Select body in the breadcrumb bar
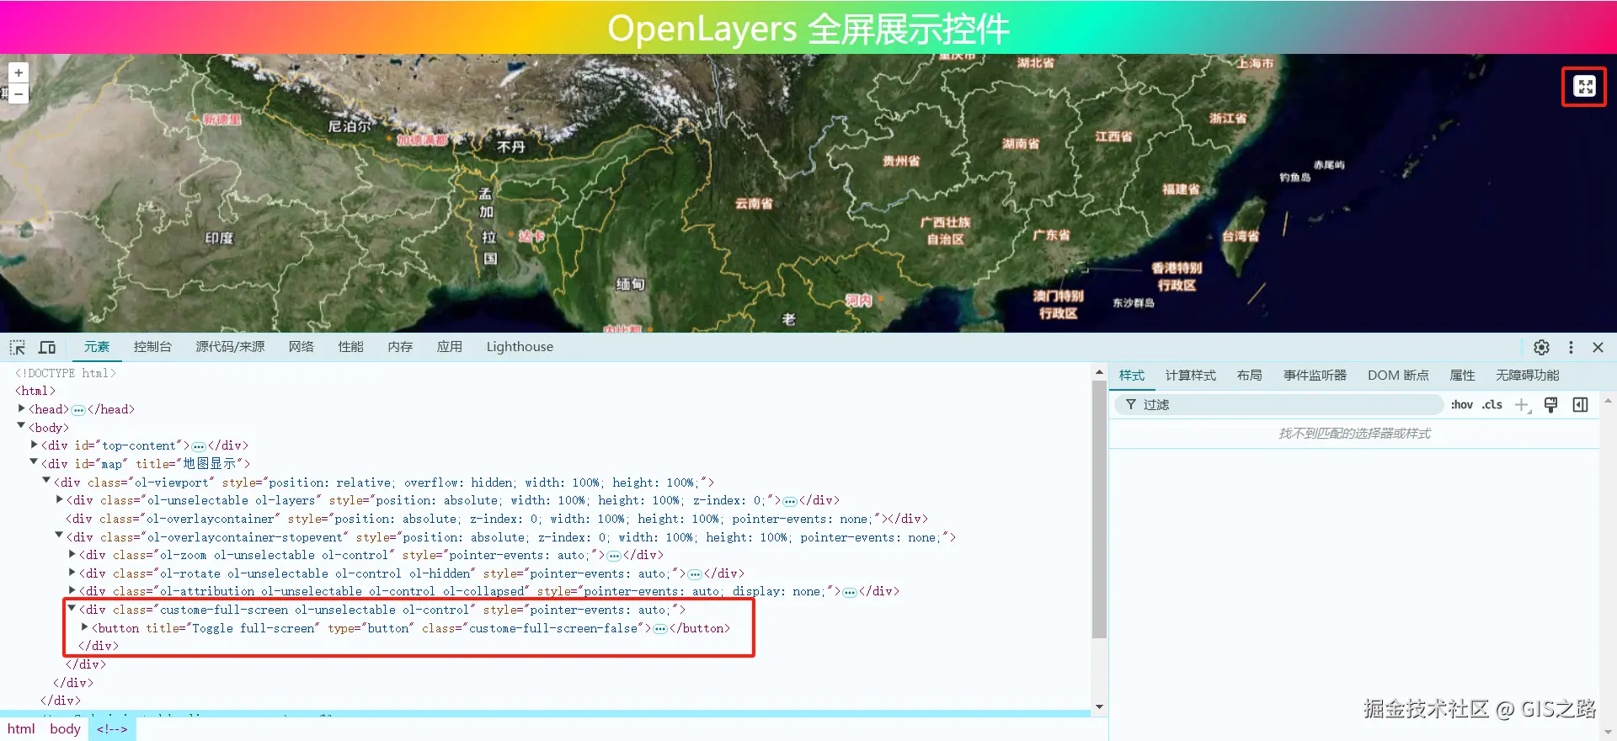Screen dimensions: 1617x741 pos(65,729)
